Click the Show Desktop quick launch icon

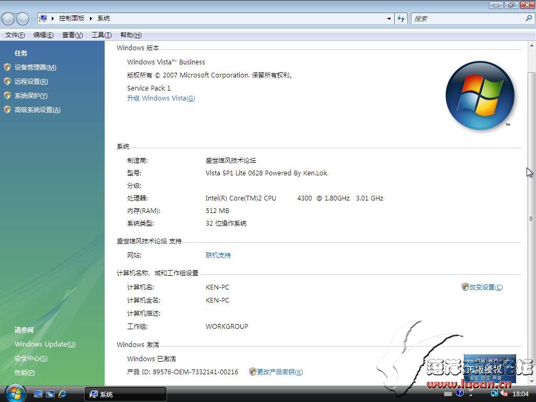[x=38, y=394]
